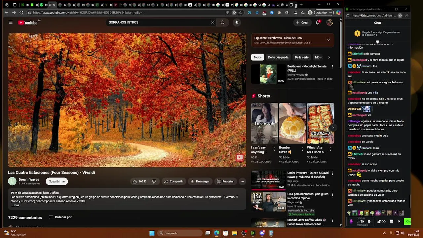Click Descargar download button
423x238 pixels.
pos(200,181)
